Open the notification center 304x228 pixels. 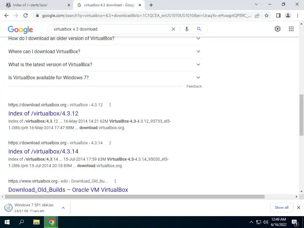(295, 222)
